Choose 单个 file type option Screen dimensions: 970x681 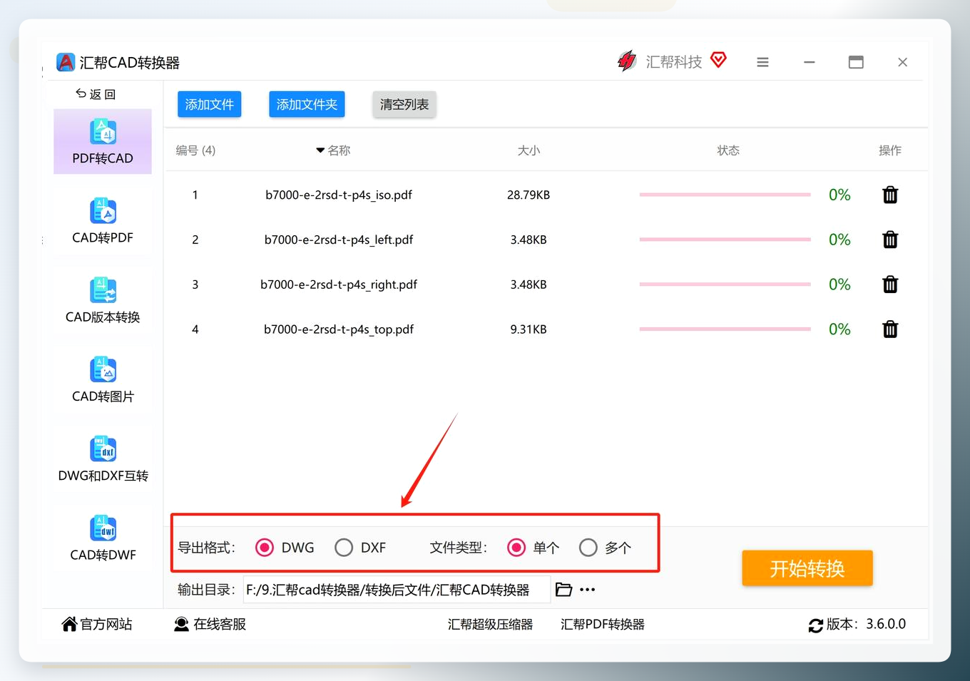click(516, 548)
